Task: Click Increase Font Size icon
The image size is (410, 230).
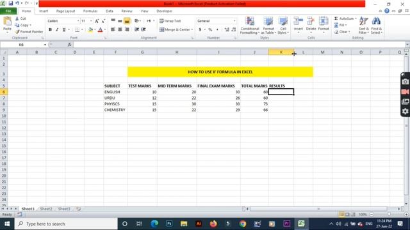Action: pyautogui.click(x=97, y=21)
